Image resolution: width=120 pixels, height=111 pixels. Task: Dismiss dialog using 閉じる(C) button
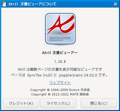click(99, 103)
